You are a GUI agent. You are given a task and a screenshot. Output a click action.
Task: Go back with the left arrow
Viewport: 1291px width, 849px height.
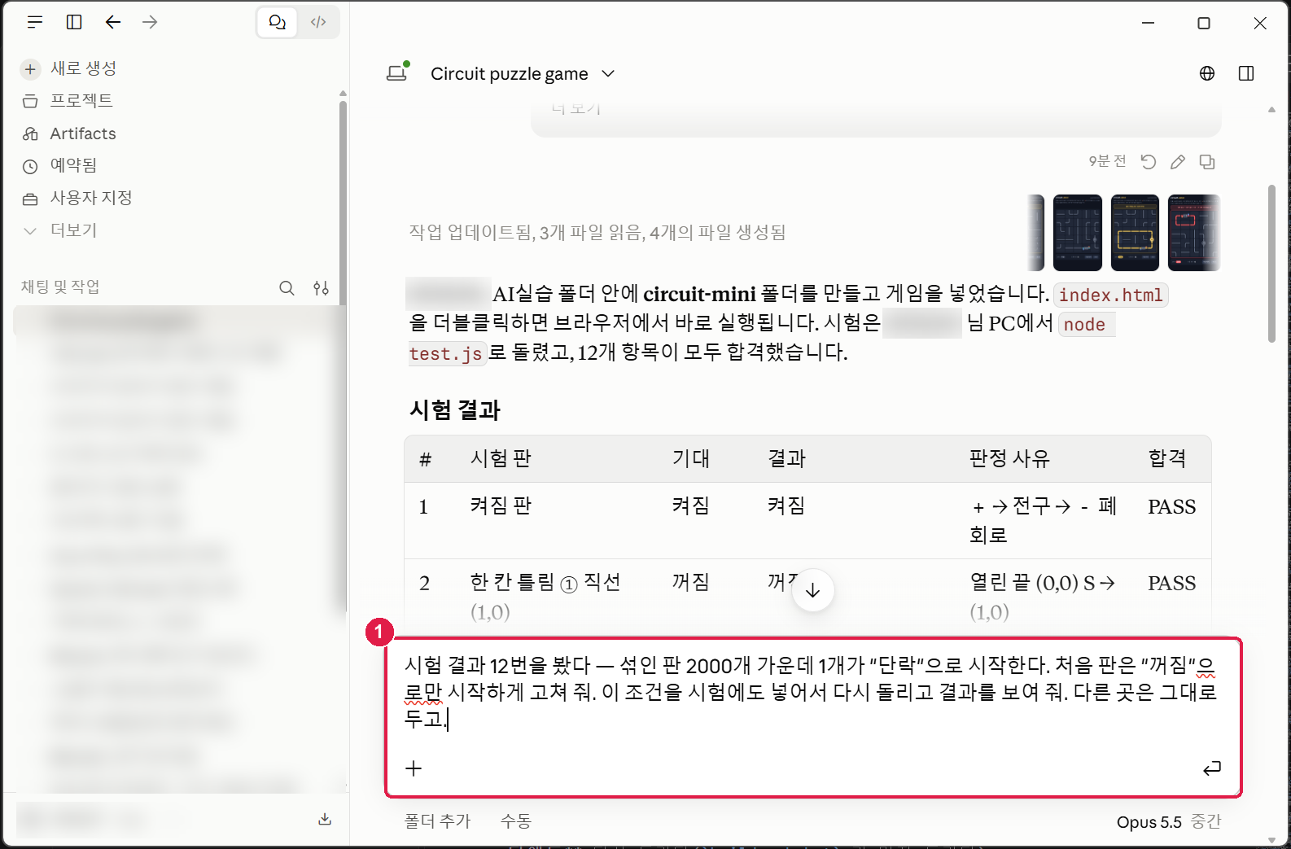tap(113, 22)
